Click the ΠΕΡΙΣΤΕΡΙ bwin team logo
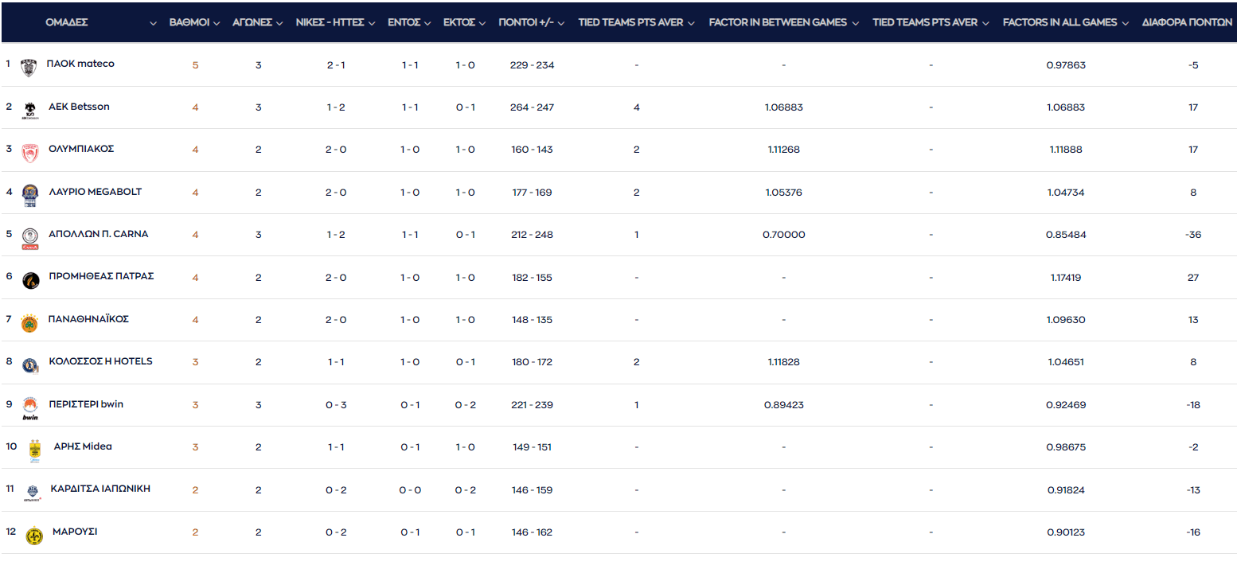Screen dimensions: 1237x569 (x=29, y=407)
